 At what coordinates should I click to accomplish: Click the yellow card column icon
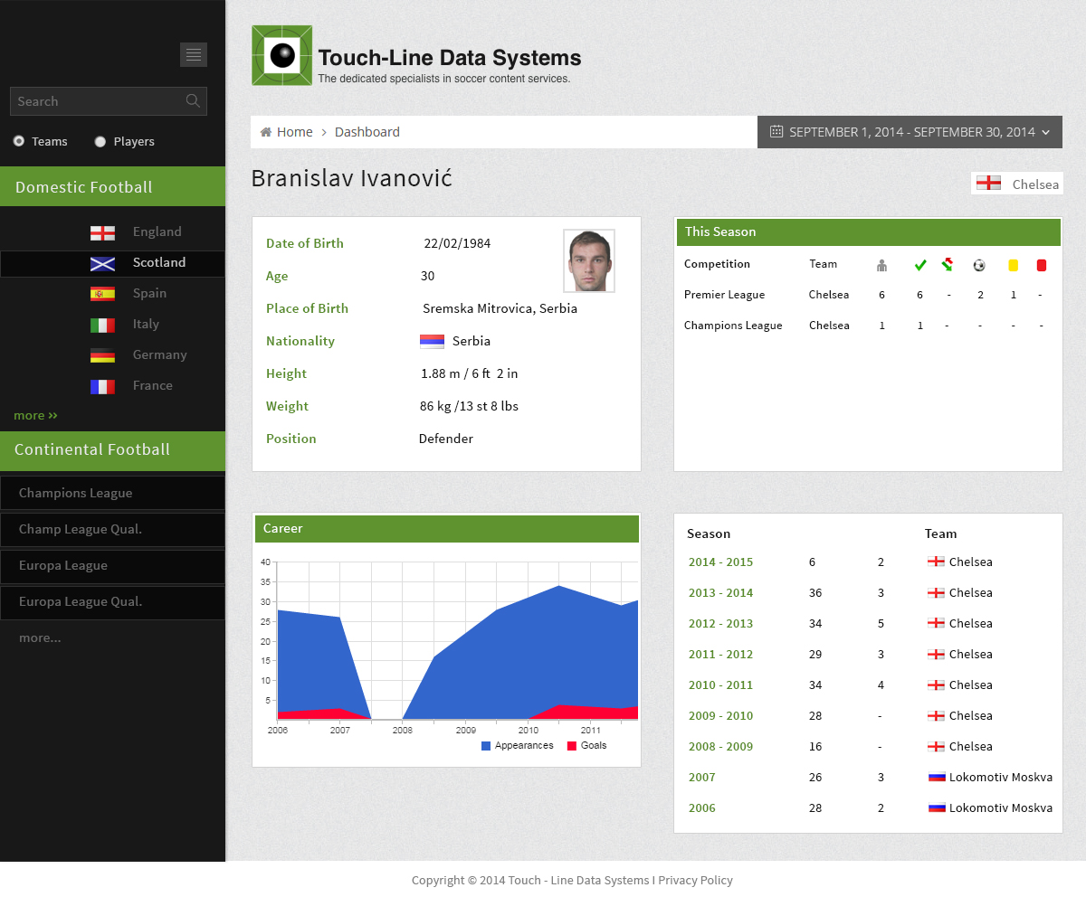pos(1014,265)
